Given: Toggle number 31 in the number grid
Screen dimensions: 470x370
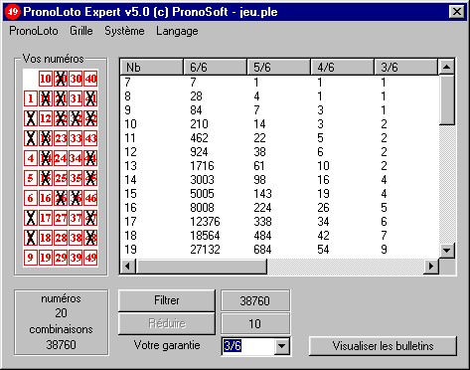Looking at the screenshot, I should point(76,98).
